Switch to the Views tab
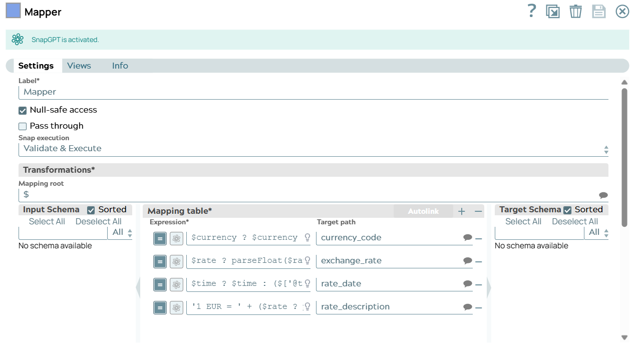Viewport: 634px width, 356px height. pyautogui.click(x=79, y=66)
